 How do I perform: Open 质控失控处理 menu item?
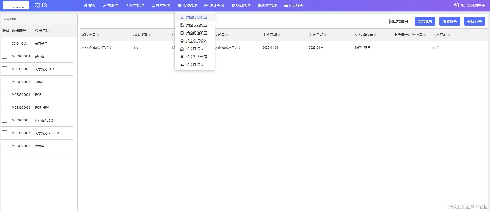click(x=195, y=57)
